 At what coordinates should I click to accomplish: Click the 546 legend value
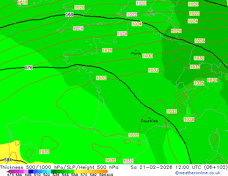(65, 175)
